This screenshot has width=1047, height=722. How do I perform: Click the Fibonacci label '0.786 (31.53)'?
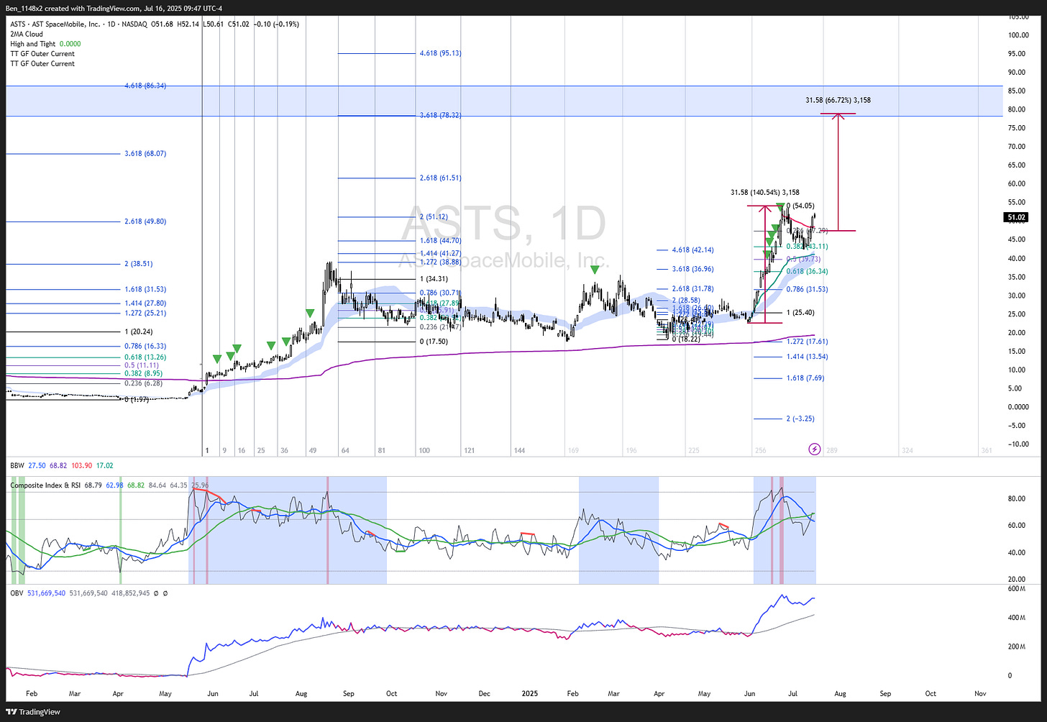[807, 289]
